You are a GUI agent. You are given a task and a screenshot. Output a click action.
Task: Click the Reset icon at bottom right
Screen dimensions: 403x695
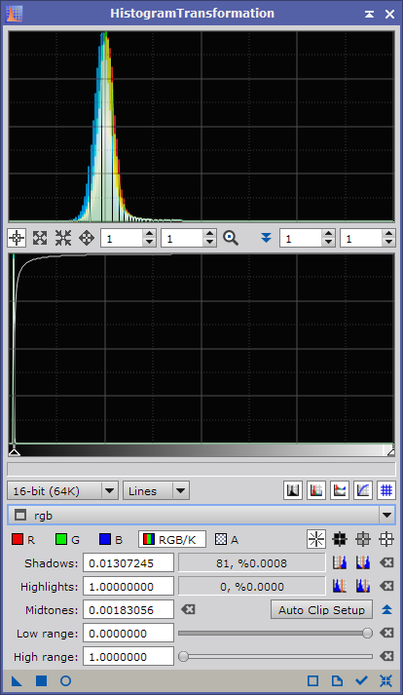pyautogui.click(x=385, y=680)
